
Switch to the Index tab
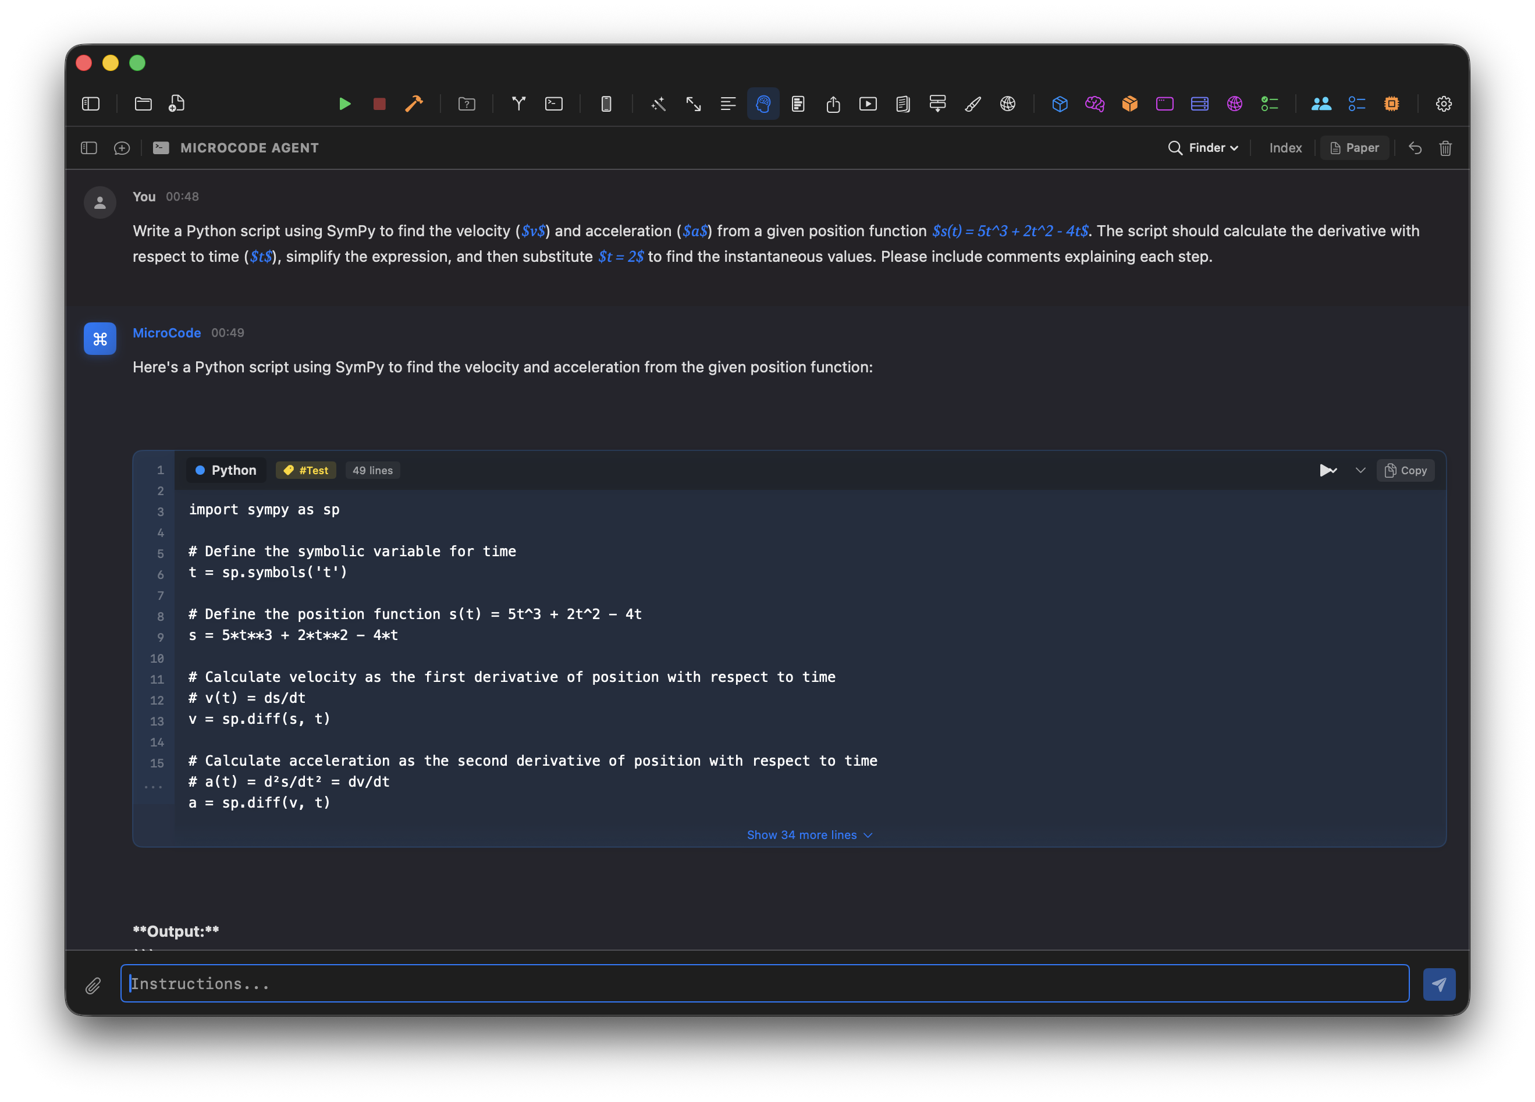click(x=1285, y=148)
